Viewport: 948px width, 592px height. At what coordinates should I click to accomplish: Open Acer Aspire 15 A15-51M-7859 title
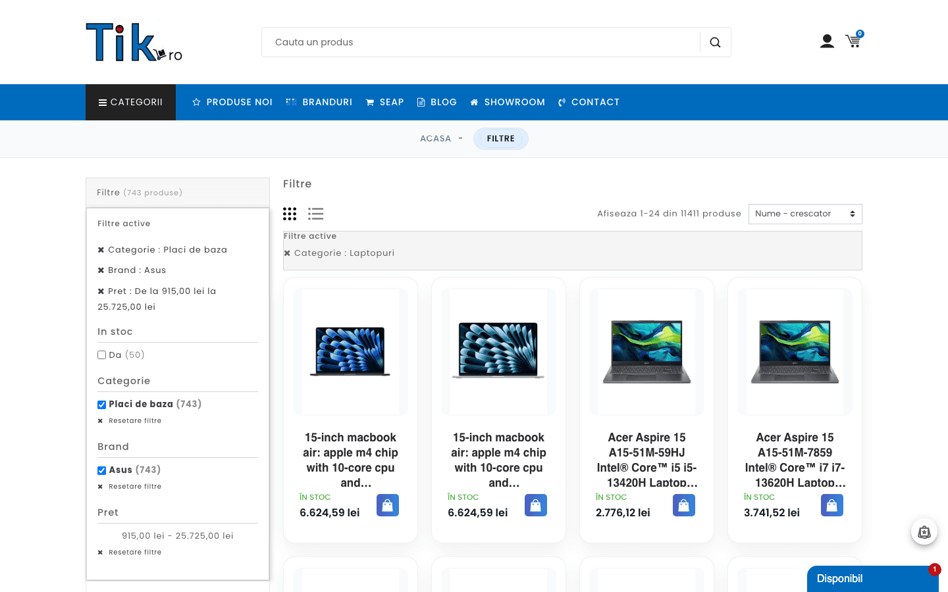click(795, 460)
